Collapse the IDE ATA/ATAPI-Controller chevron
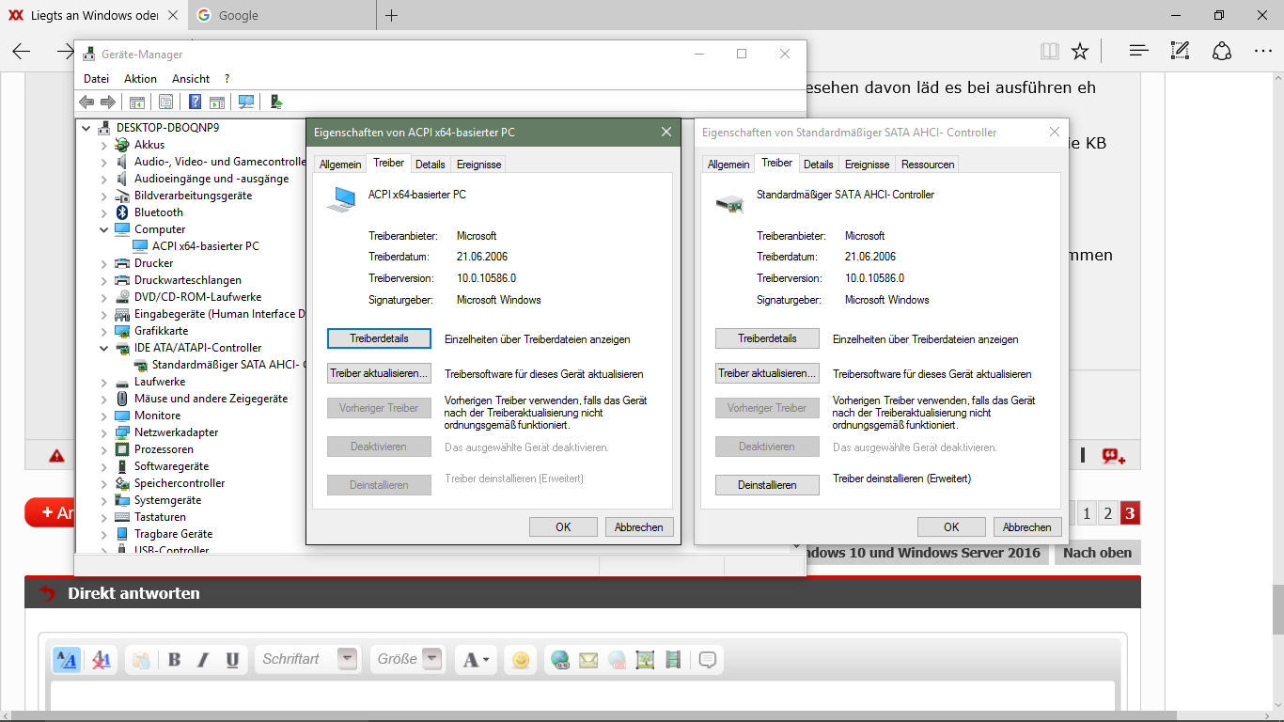This screenshot has width=1284, height=722. pyautogui.click(x=104, y=348)
